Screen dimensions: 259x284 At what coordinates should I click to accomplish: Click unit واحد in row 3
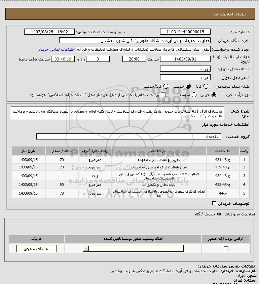(x=95, y=176)
